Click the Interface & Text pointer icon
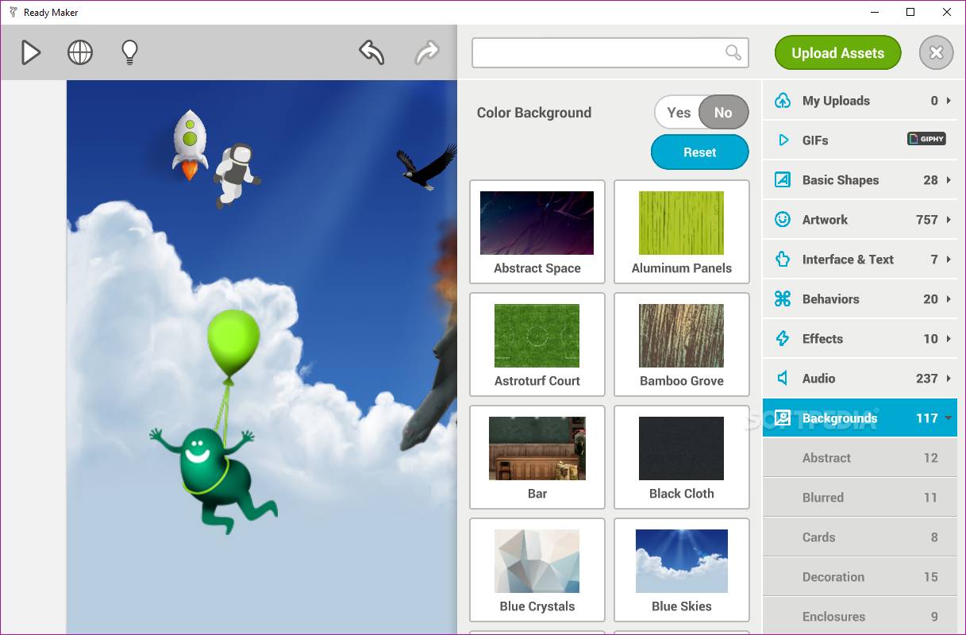The height and width of the screenshot is (635, 966). [783, 260]
